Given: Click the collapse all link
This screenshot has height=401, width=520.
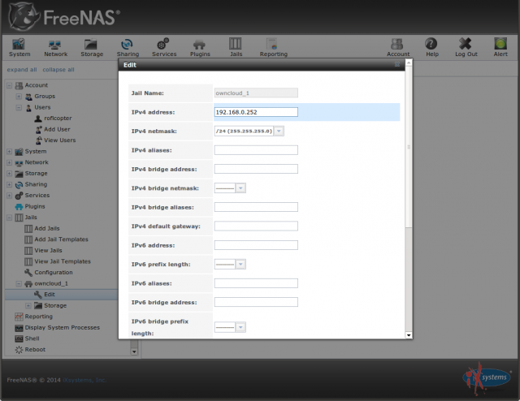Looking at the screenshot, I should 58,70.
